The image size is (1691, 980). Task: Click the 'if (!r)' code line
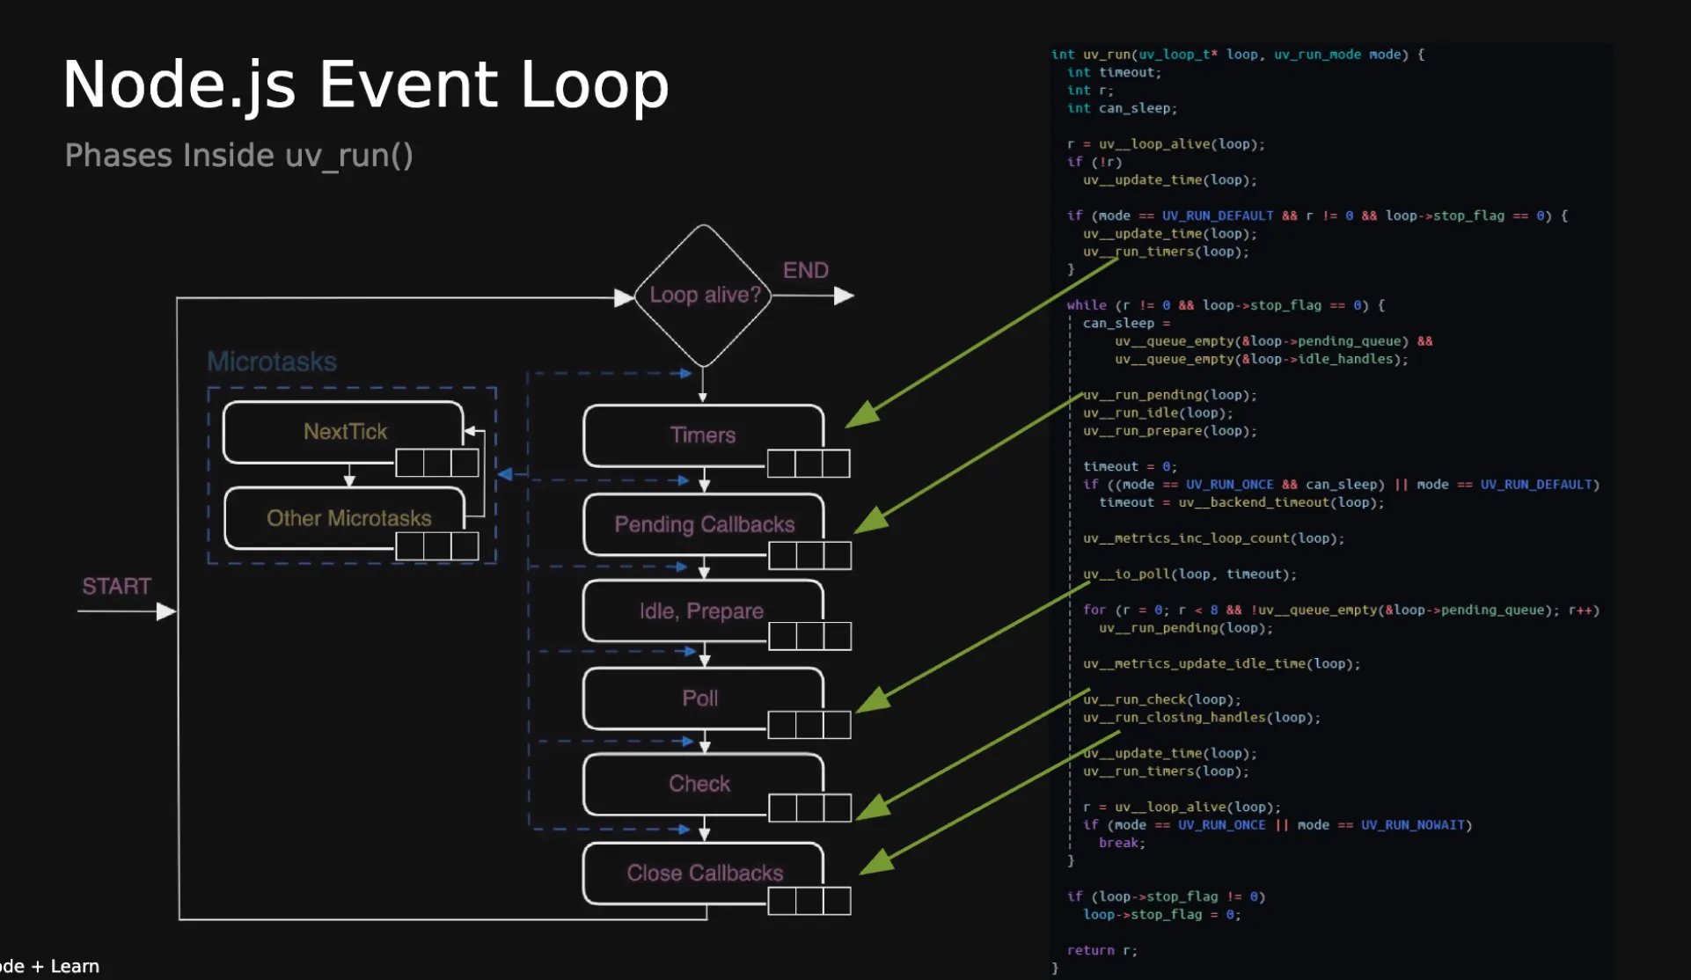[1094, 162]
